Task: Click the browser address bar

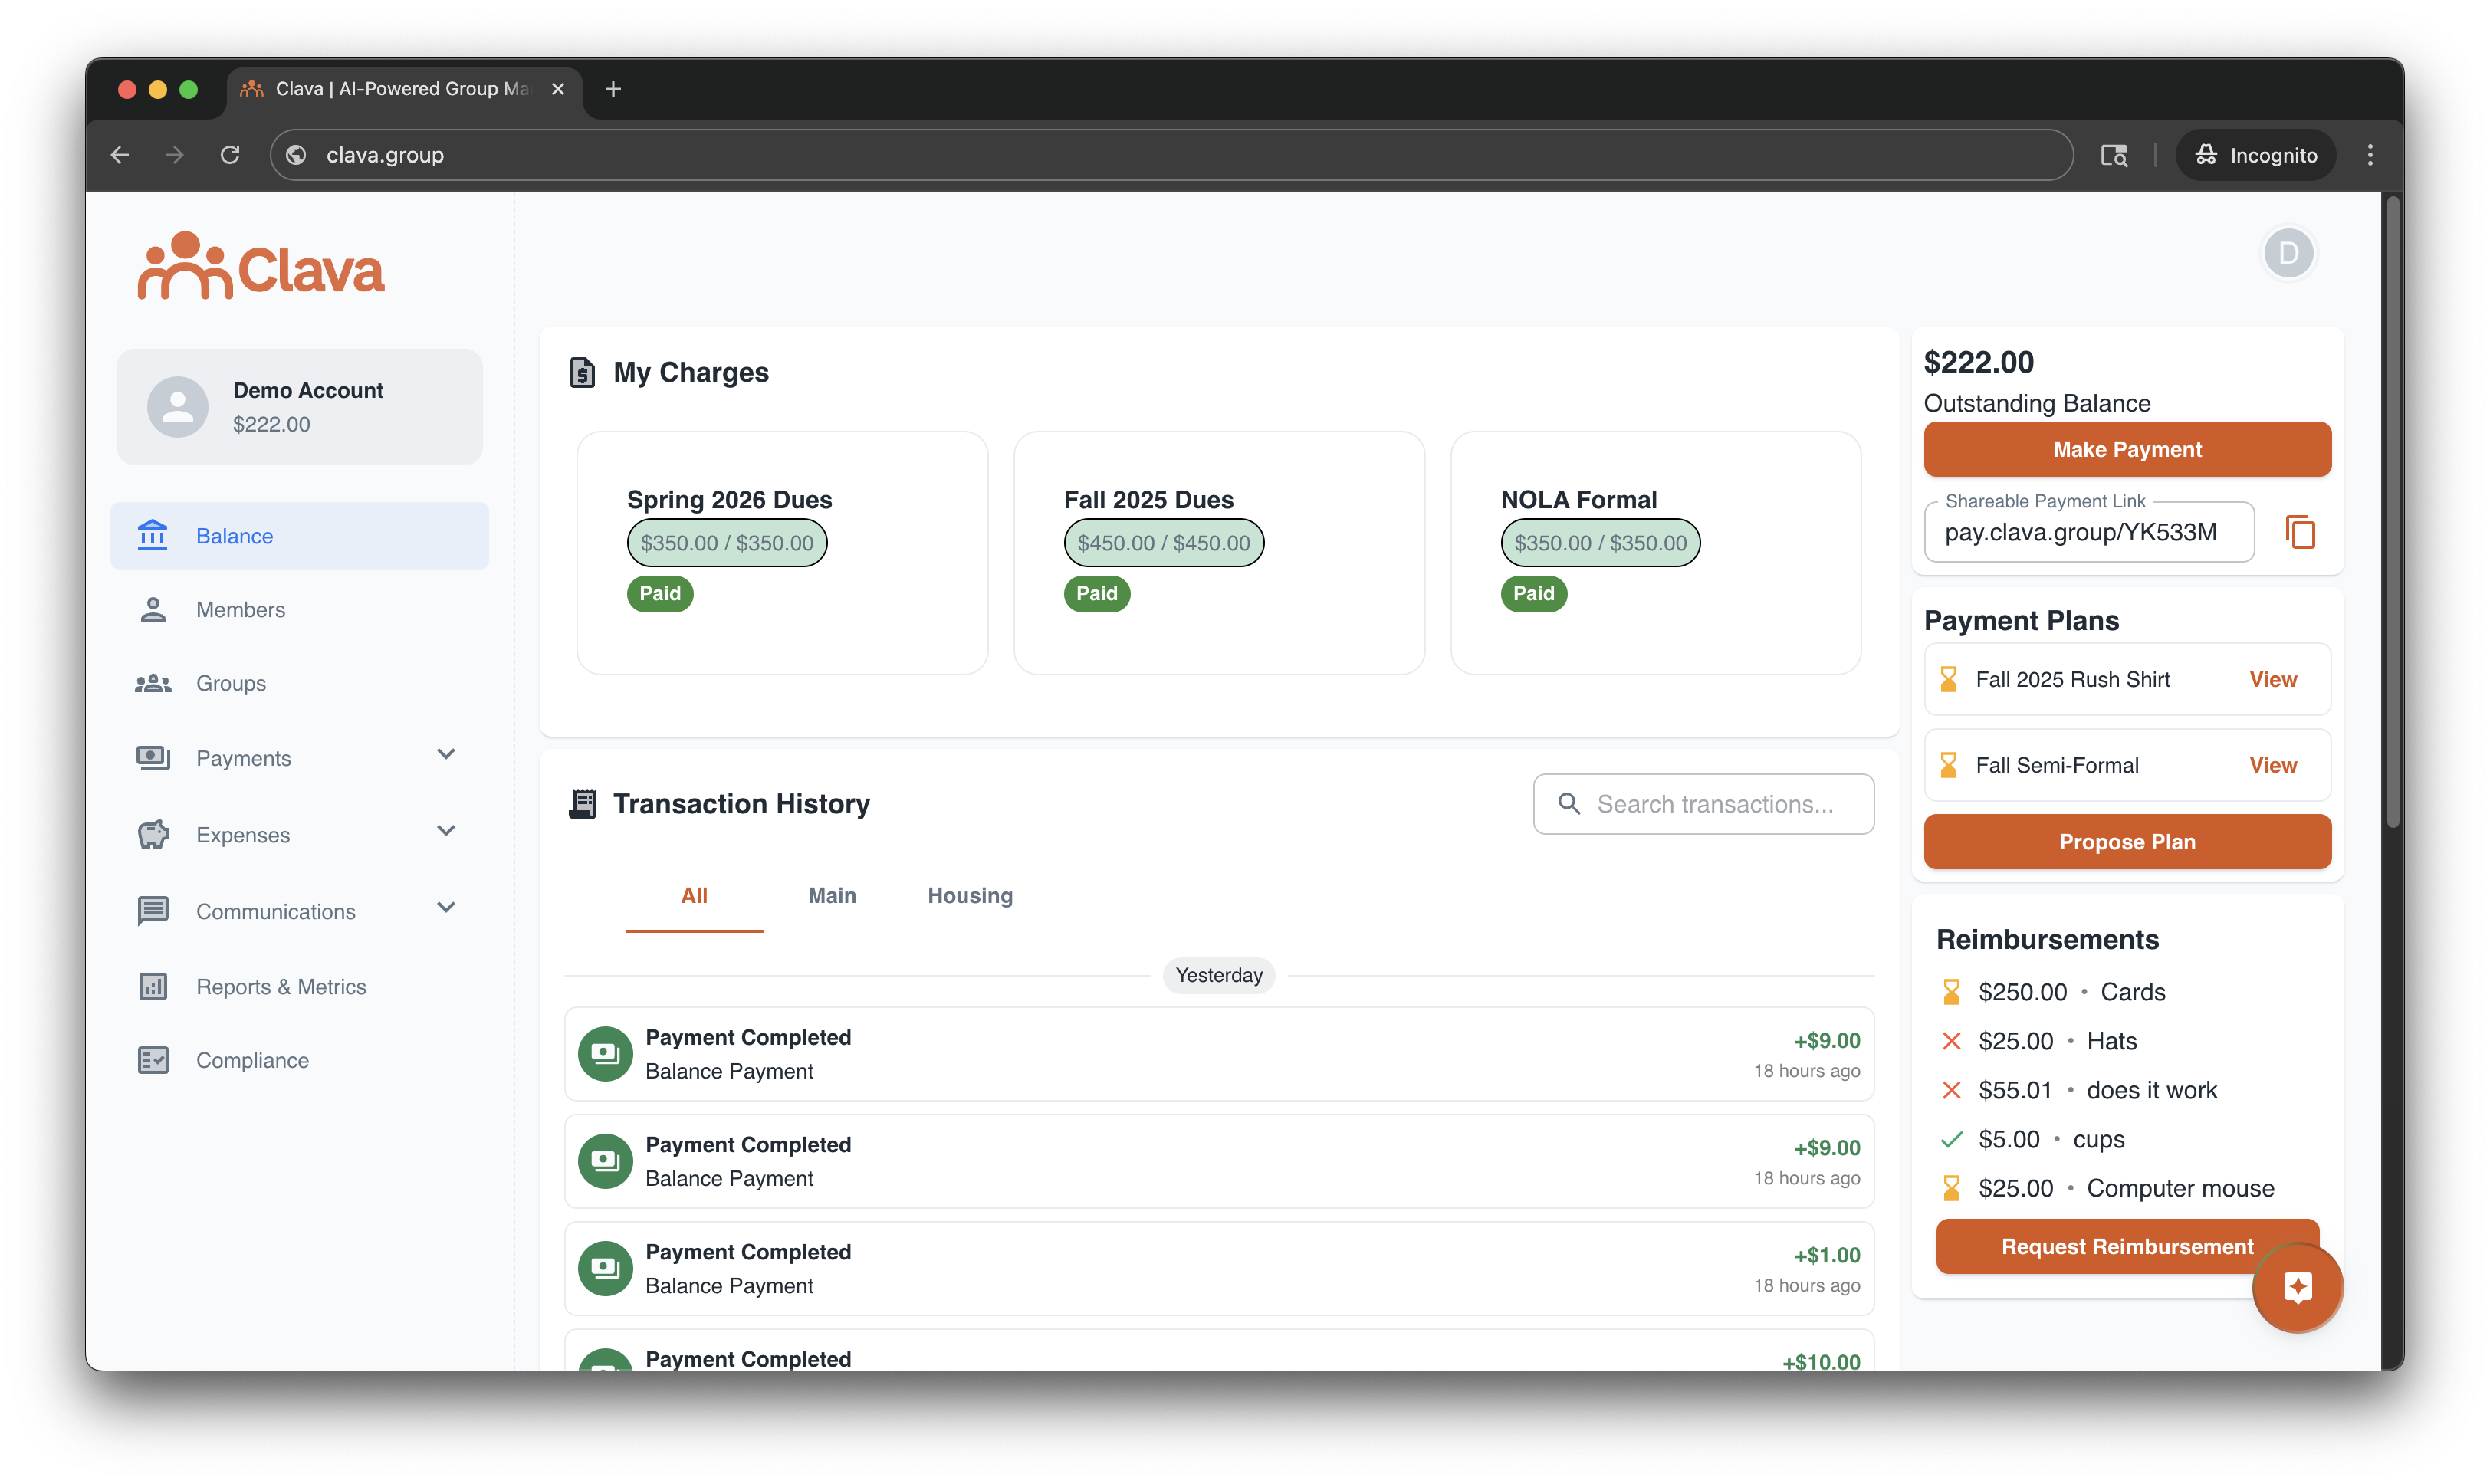Action: [x=1171, y=155]
